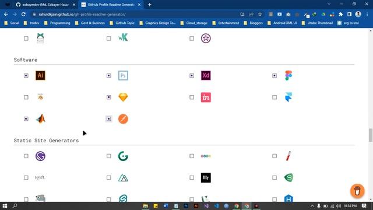
Task: Open the svg to xml bookmark
Action: click(348, 23)
